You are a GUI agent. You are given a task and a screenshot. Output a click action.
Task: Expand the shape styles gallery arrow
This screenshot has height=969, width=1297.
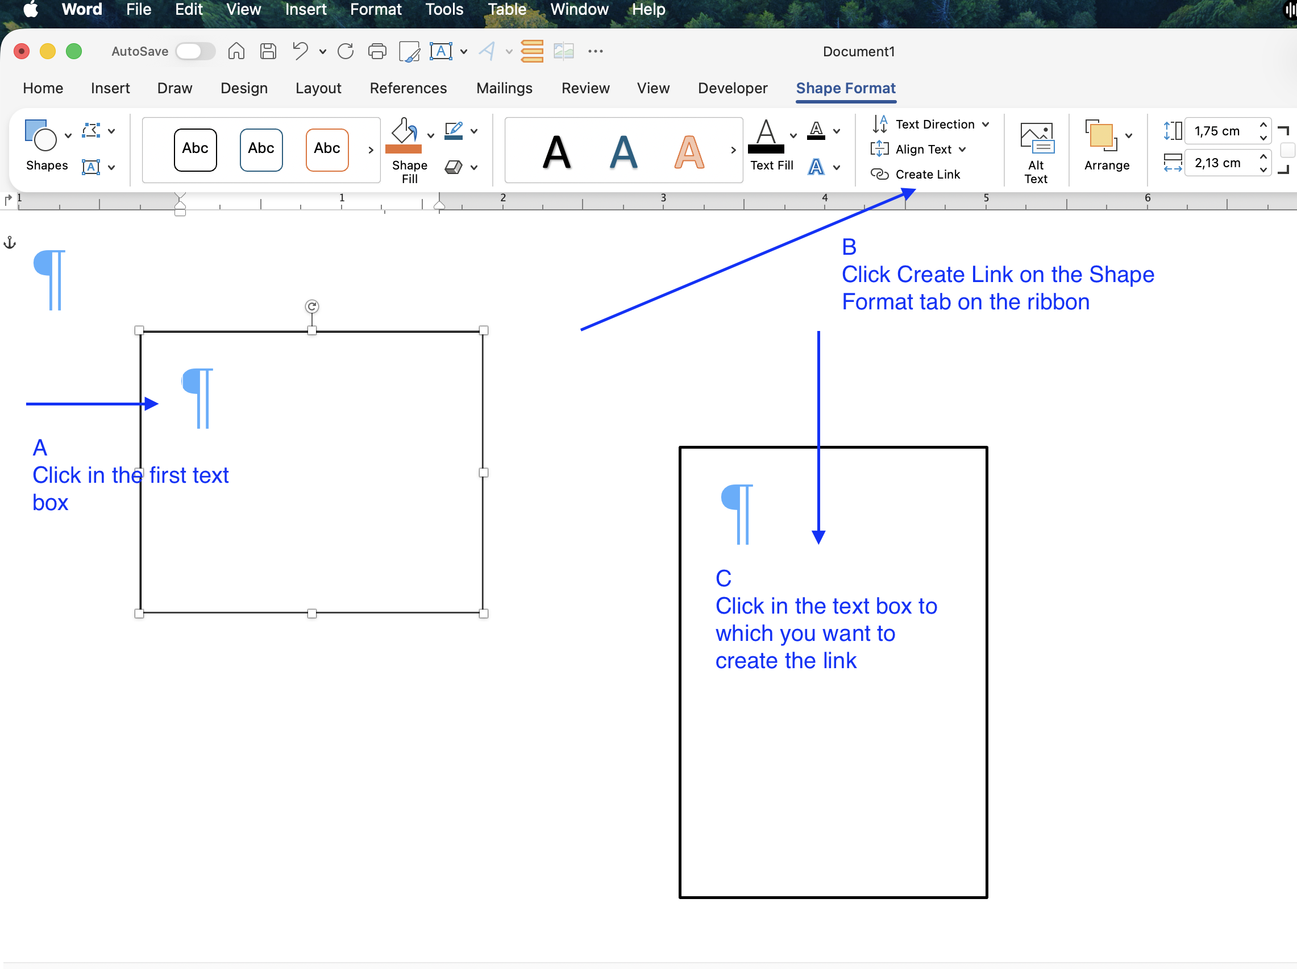(371, 150)
